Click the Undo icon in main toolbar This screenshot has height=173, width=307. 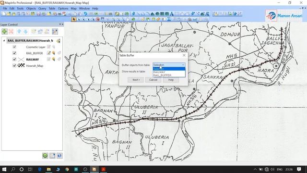coord(85,14)
